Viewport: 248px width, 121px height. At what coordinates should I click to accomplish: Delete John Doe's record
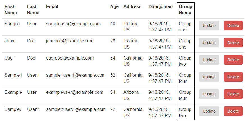233,43
